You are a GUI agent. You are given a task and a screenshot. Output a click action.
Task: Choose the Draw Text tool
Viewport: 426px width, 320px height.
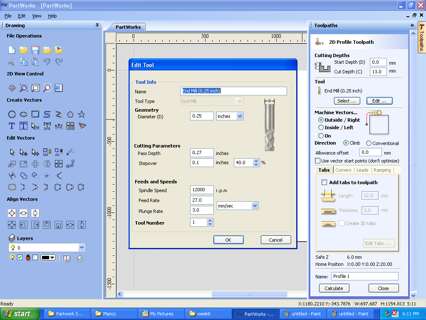click(12, 126)
